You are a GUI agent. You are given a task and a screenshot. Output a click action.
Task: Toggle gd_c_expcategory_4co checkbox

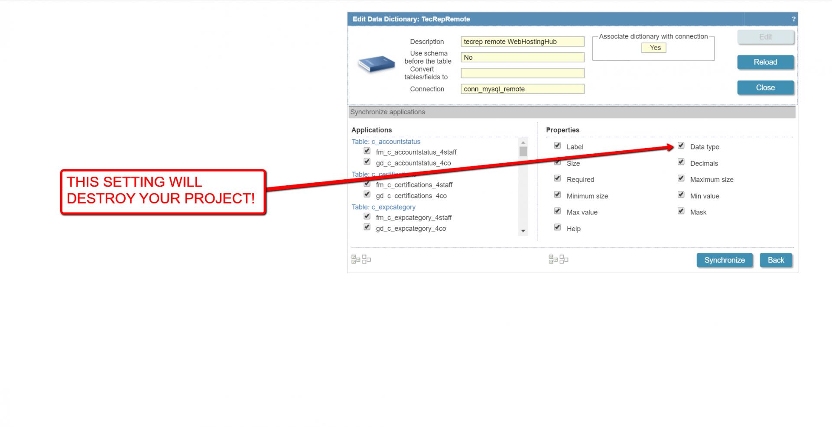(x=367, y=227)
